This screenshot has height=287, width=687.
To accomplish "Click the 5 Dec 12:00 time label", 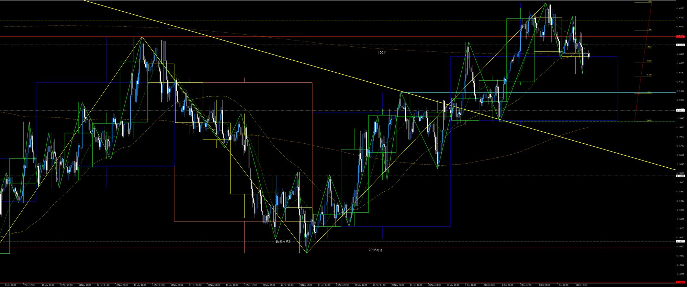I will pos(581,285).
